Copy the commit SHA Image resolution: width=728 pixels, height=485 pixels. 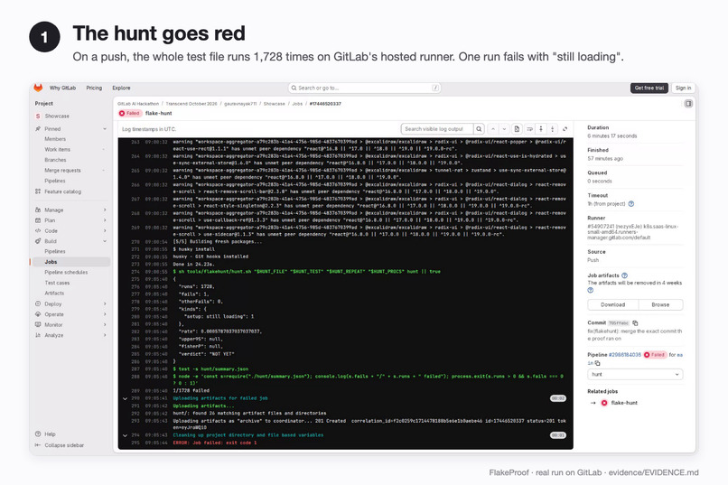click(635, 323)
